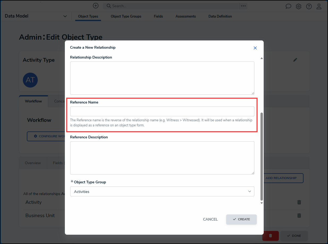
Task: Open the user profile icon
Action: pyautogui.click(x=319, y=6)
